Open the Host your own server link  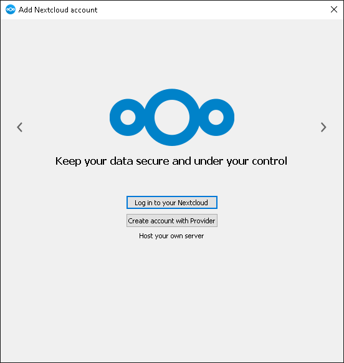click(171, 236)
